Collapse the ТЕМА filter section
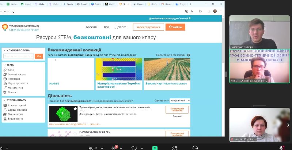 (5, 65)
